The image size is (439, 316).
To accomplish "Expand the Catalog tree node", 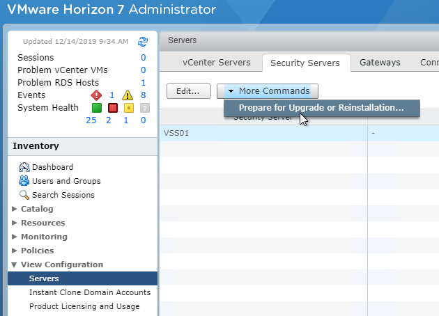I will pyautogui.click(x=14, y=209).
